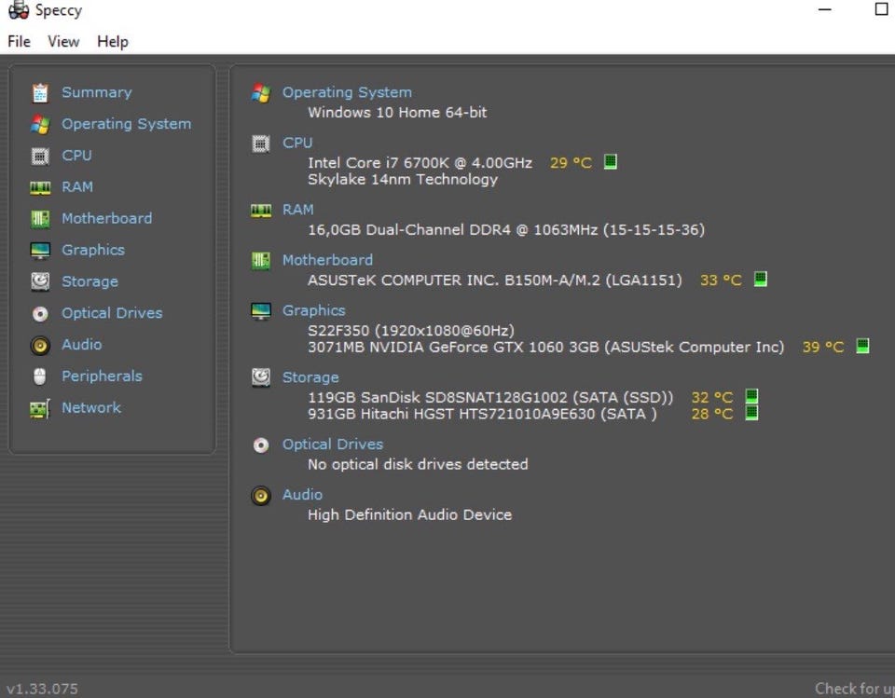Click the Audio speaker icon in summary panel
895x698 pixels.
[x=261, y=496]
